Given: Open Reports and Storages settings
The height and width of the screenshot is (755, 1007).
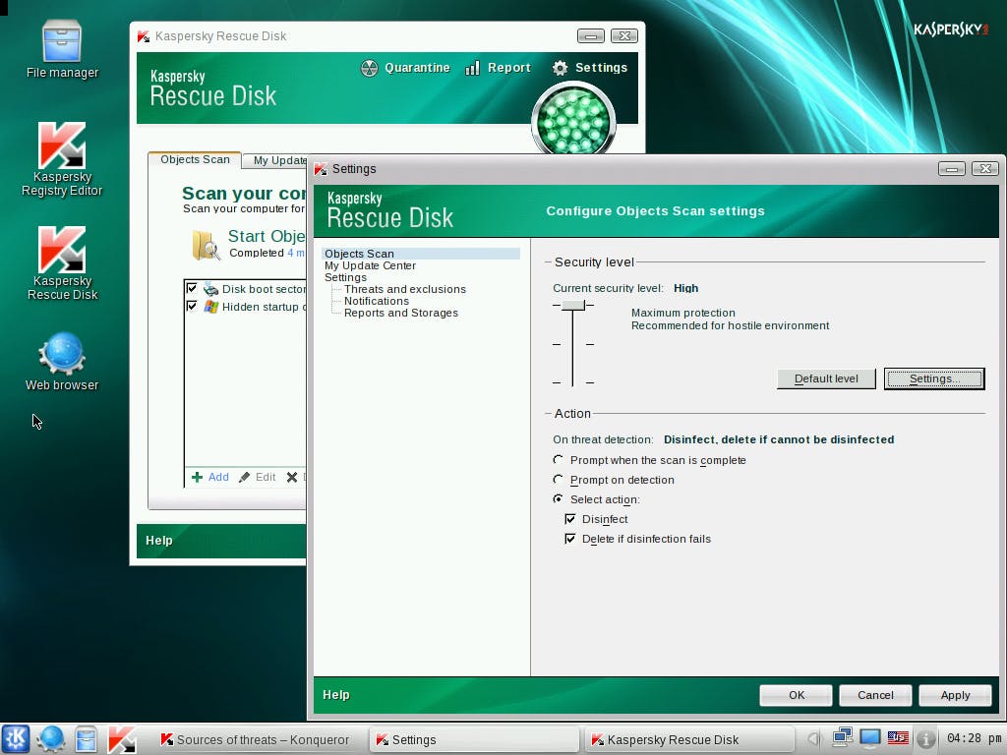Looking at the screenshot, I should [x=401, y=313].
